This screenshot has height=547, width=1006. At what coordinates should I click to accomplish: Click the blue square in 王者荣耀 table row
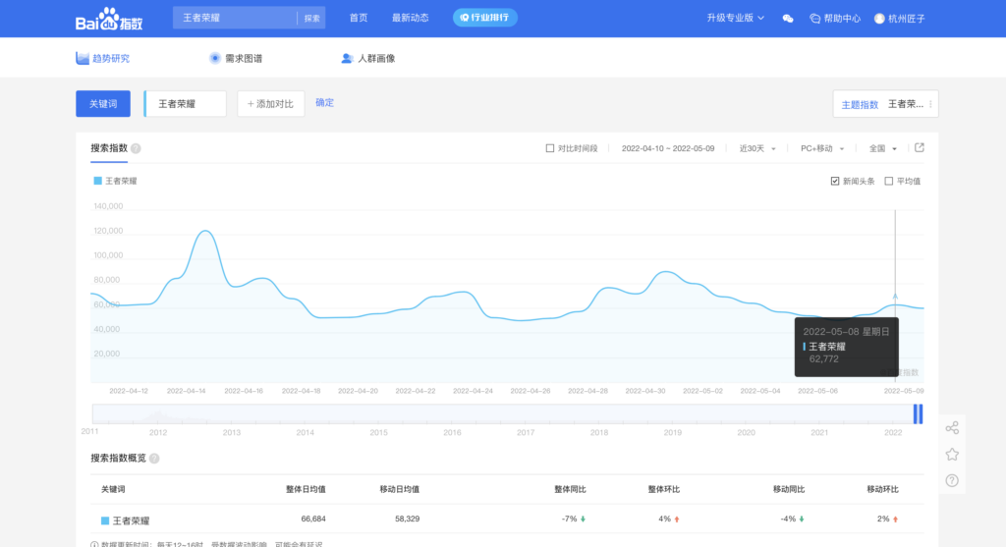pyautogui.click(x=105, y=520)
